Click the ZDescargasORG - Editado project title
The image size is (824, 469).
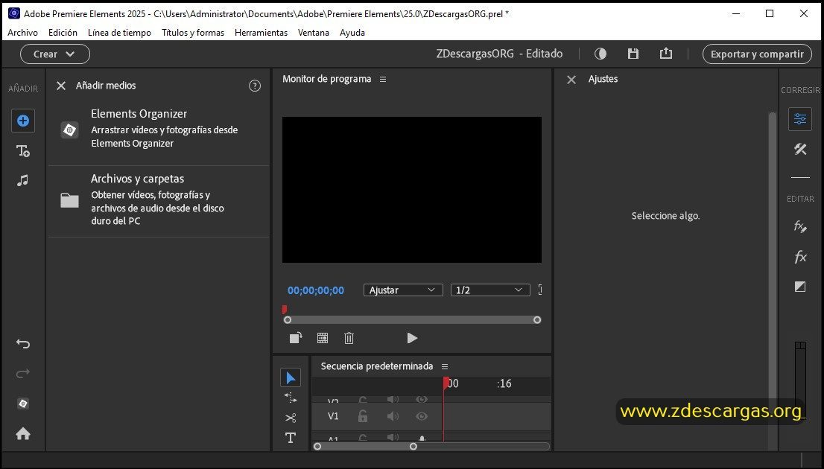pyautogui.click(x=499, y=54)
